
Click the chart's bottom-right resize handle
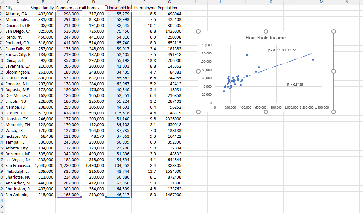pos(334,112)
